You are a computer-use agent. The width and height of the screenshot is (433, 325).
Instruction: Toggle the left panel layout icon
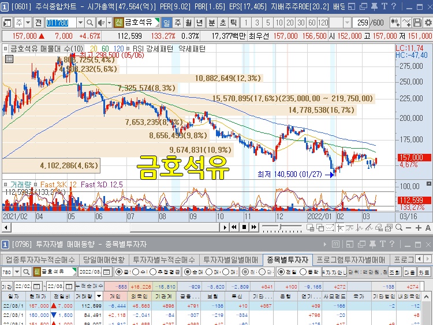tap(7, 23)
